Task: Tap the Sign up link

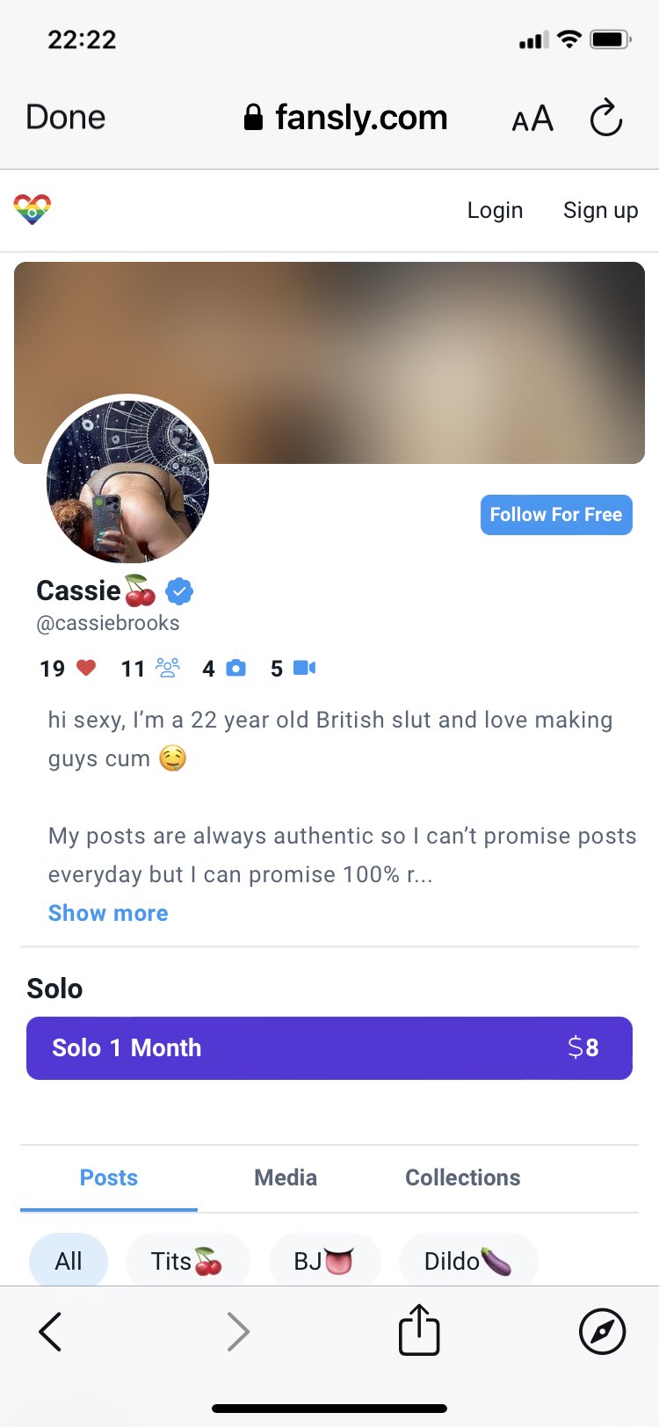Action: point(600,210)
